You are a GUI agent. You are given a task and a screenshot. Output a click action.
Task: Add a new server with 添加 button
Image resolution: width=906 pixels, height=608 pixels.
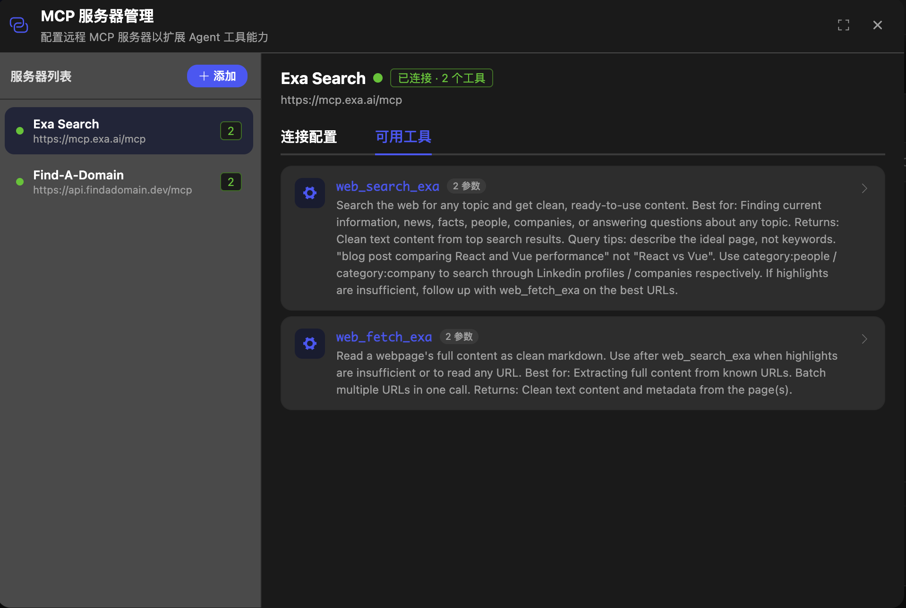click(217, 76)
